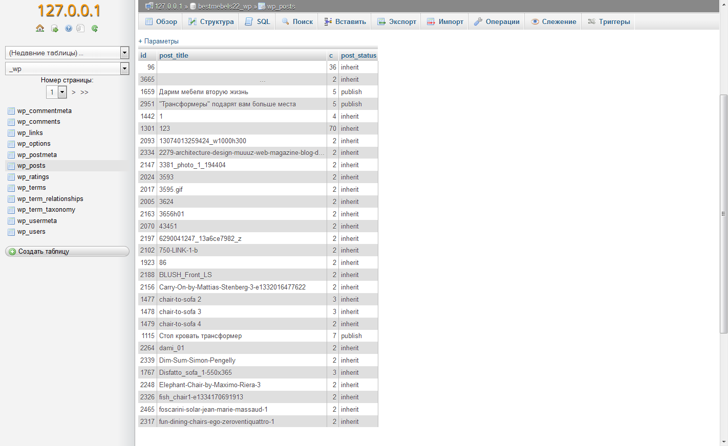Screen dimensions: 728x446
Task: Open the blue question mark help icon
Action: point(69,29)
